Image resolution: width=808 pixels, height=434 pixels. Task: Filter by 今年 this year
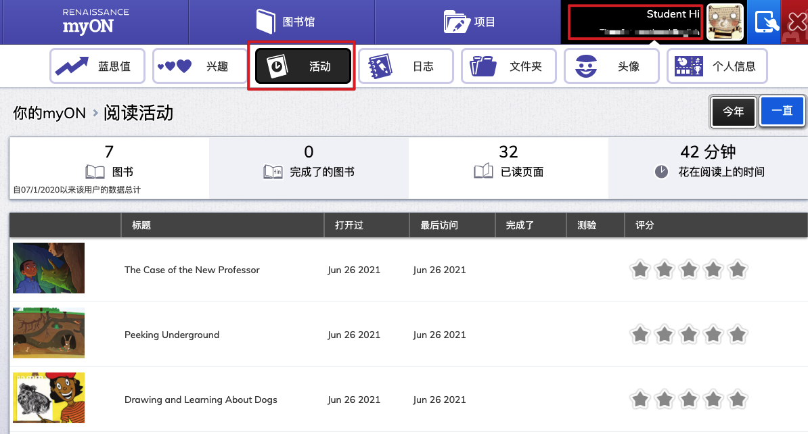point(734,111)
